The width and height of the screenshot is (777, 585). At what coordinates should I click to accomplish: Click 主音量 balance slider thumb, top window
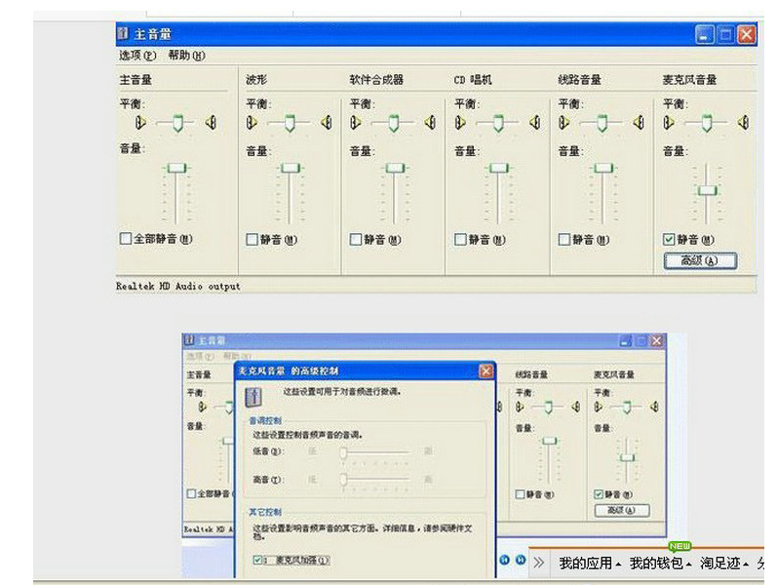point(177,123)
